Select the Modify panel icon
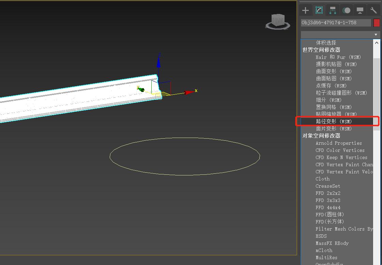 coord(319,10)
